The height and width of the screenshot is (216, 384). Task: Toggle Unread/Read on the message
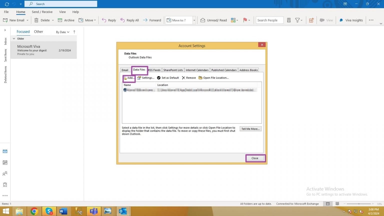point(214,20)
